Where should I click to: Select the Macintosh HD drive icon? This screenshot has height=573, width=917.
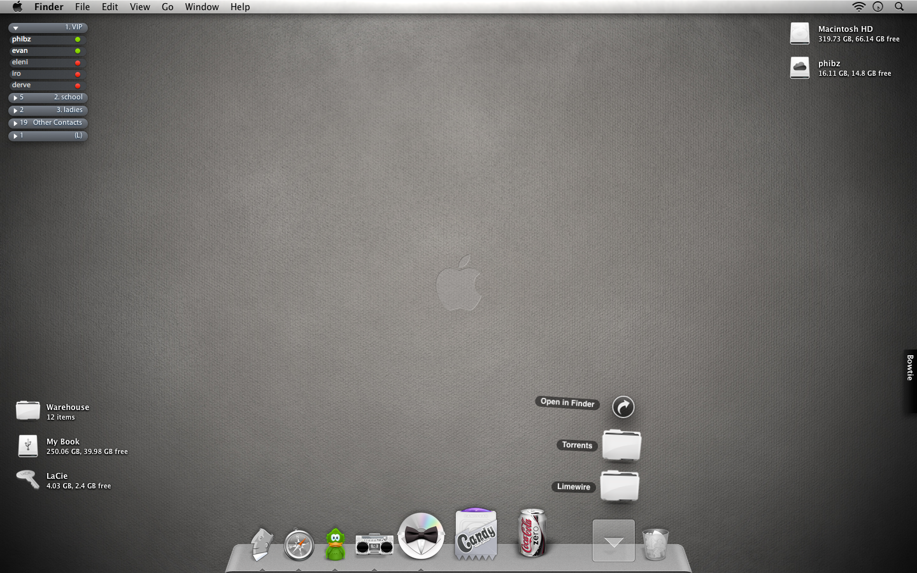800,33
